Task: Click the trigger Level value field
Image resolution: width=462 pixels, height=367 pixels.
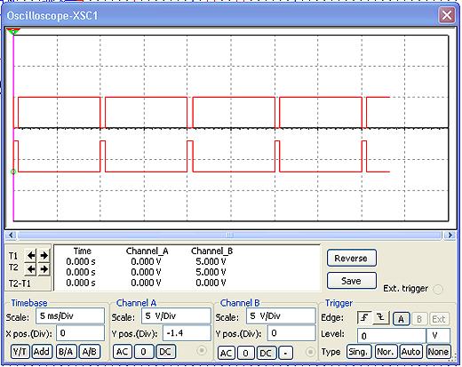Action: click(392, 336)
